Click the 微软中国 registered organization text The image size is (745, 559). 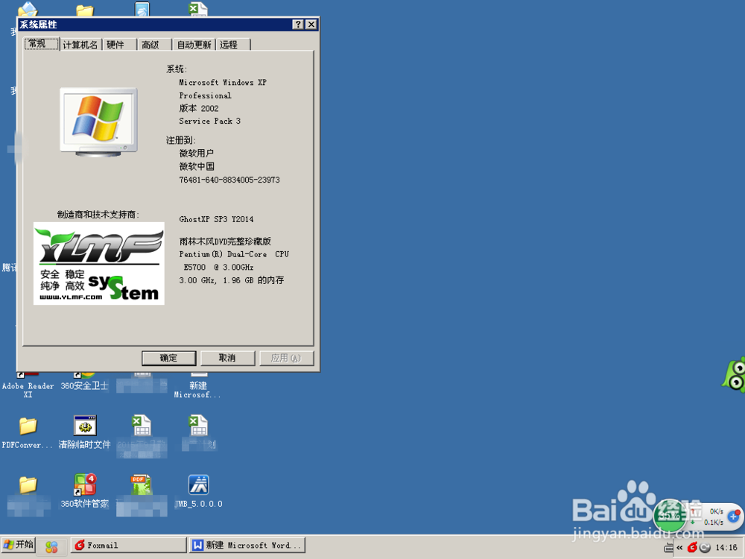pos(197,166)
